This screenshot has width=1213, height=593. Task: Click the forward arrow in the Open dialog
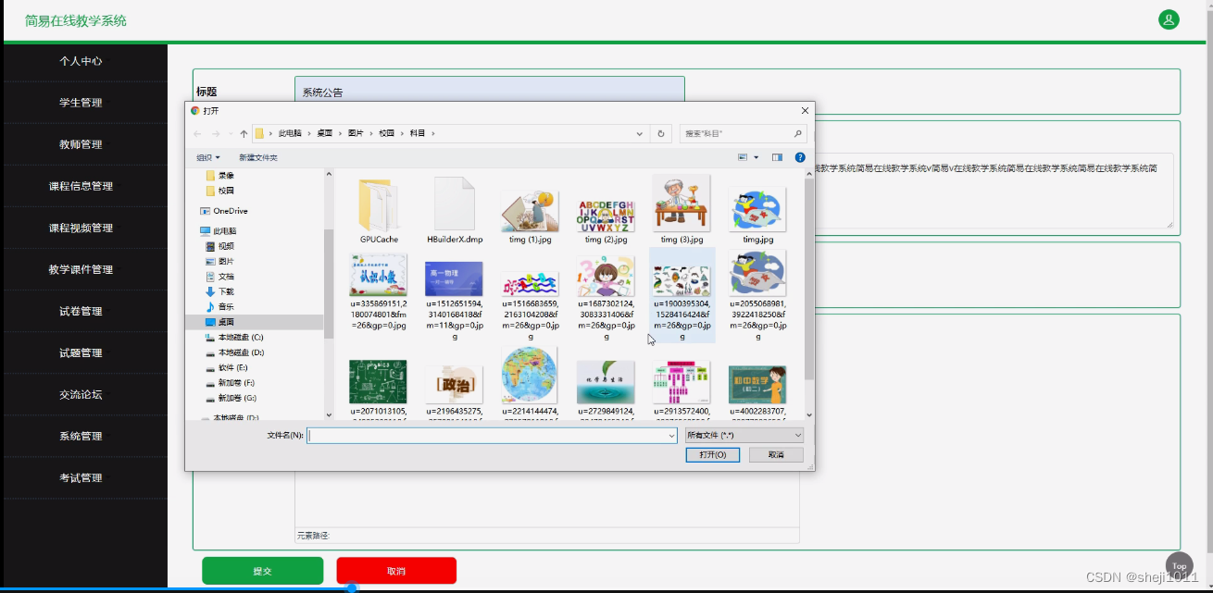point(215,133)
